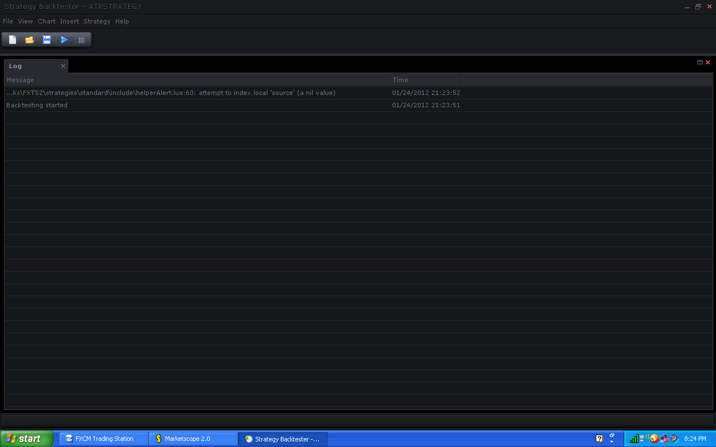Viewport: 716px width, 447px height.
Task: Close the Log tab with its x
Action: [63, 66]
